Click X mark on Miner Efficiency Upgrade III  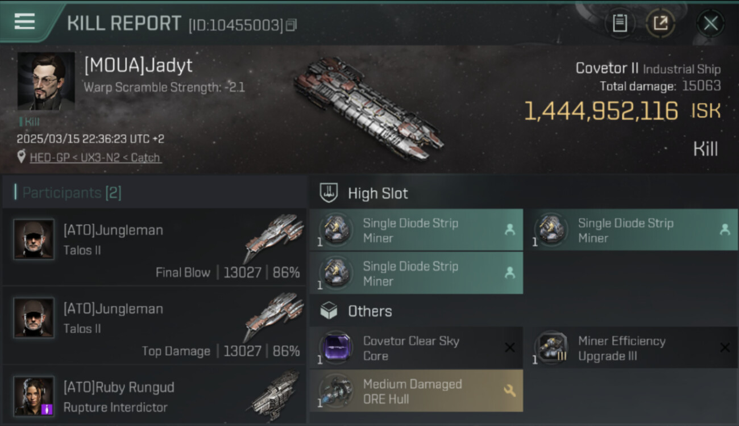[x=725, y=348]
